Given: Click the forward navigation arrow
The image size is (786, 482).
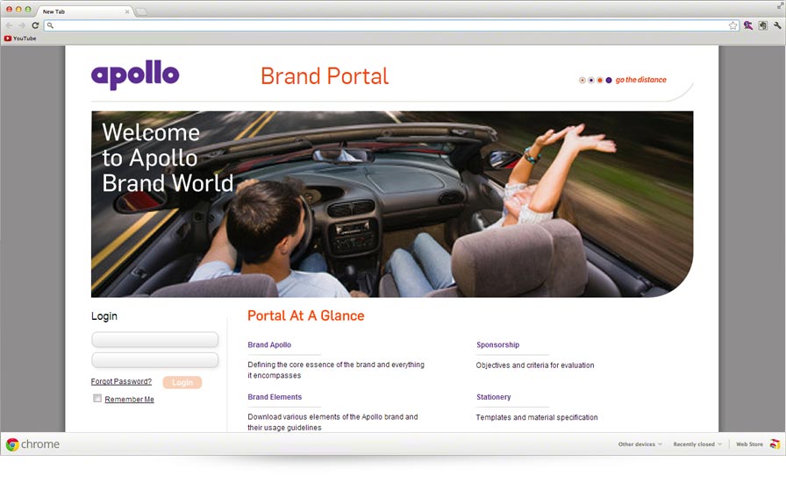Looking at the screenshot, I should (22, 25).
